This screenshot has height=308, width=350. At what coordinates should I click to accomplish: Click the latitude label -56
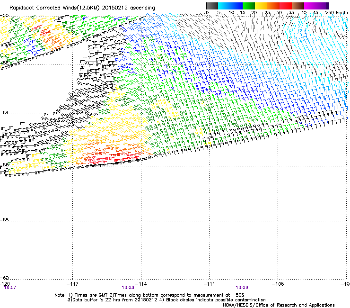coord(4,164)
